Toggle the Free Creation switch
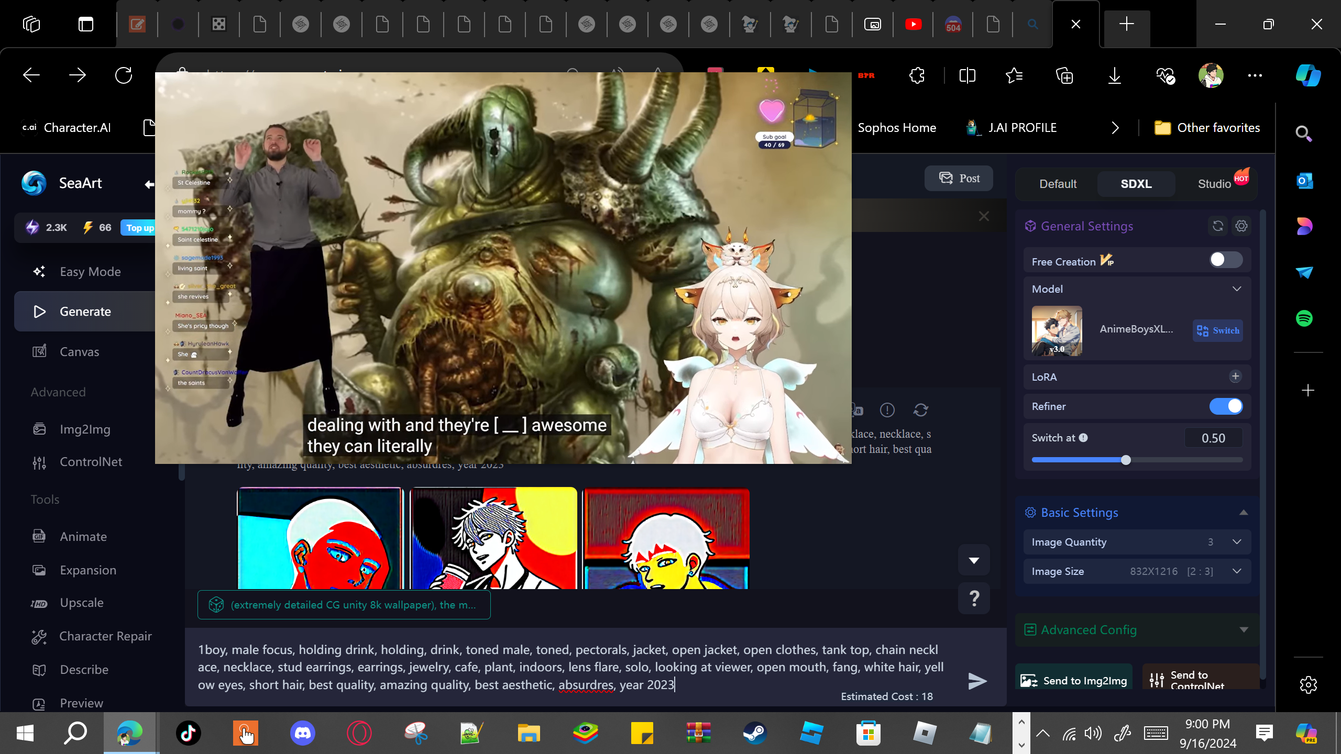This screenshot has height=754, width=1341. (x=1225, y=260)
